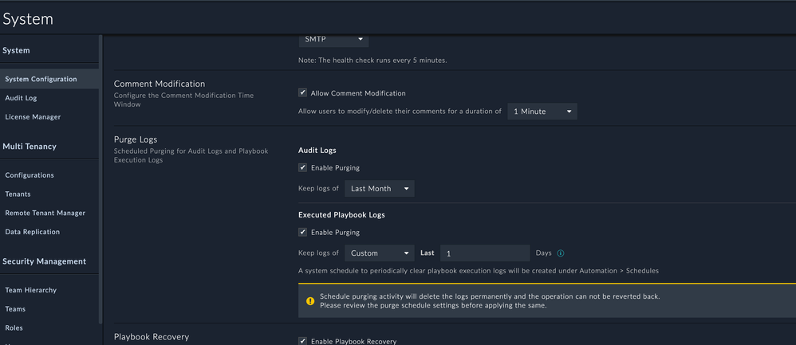Open the Custom keep logs dropdown

379,253
